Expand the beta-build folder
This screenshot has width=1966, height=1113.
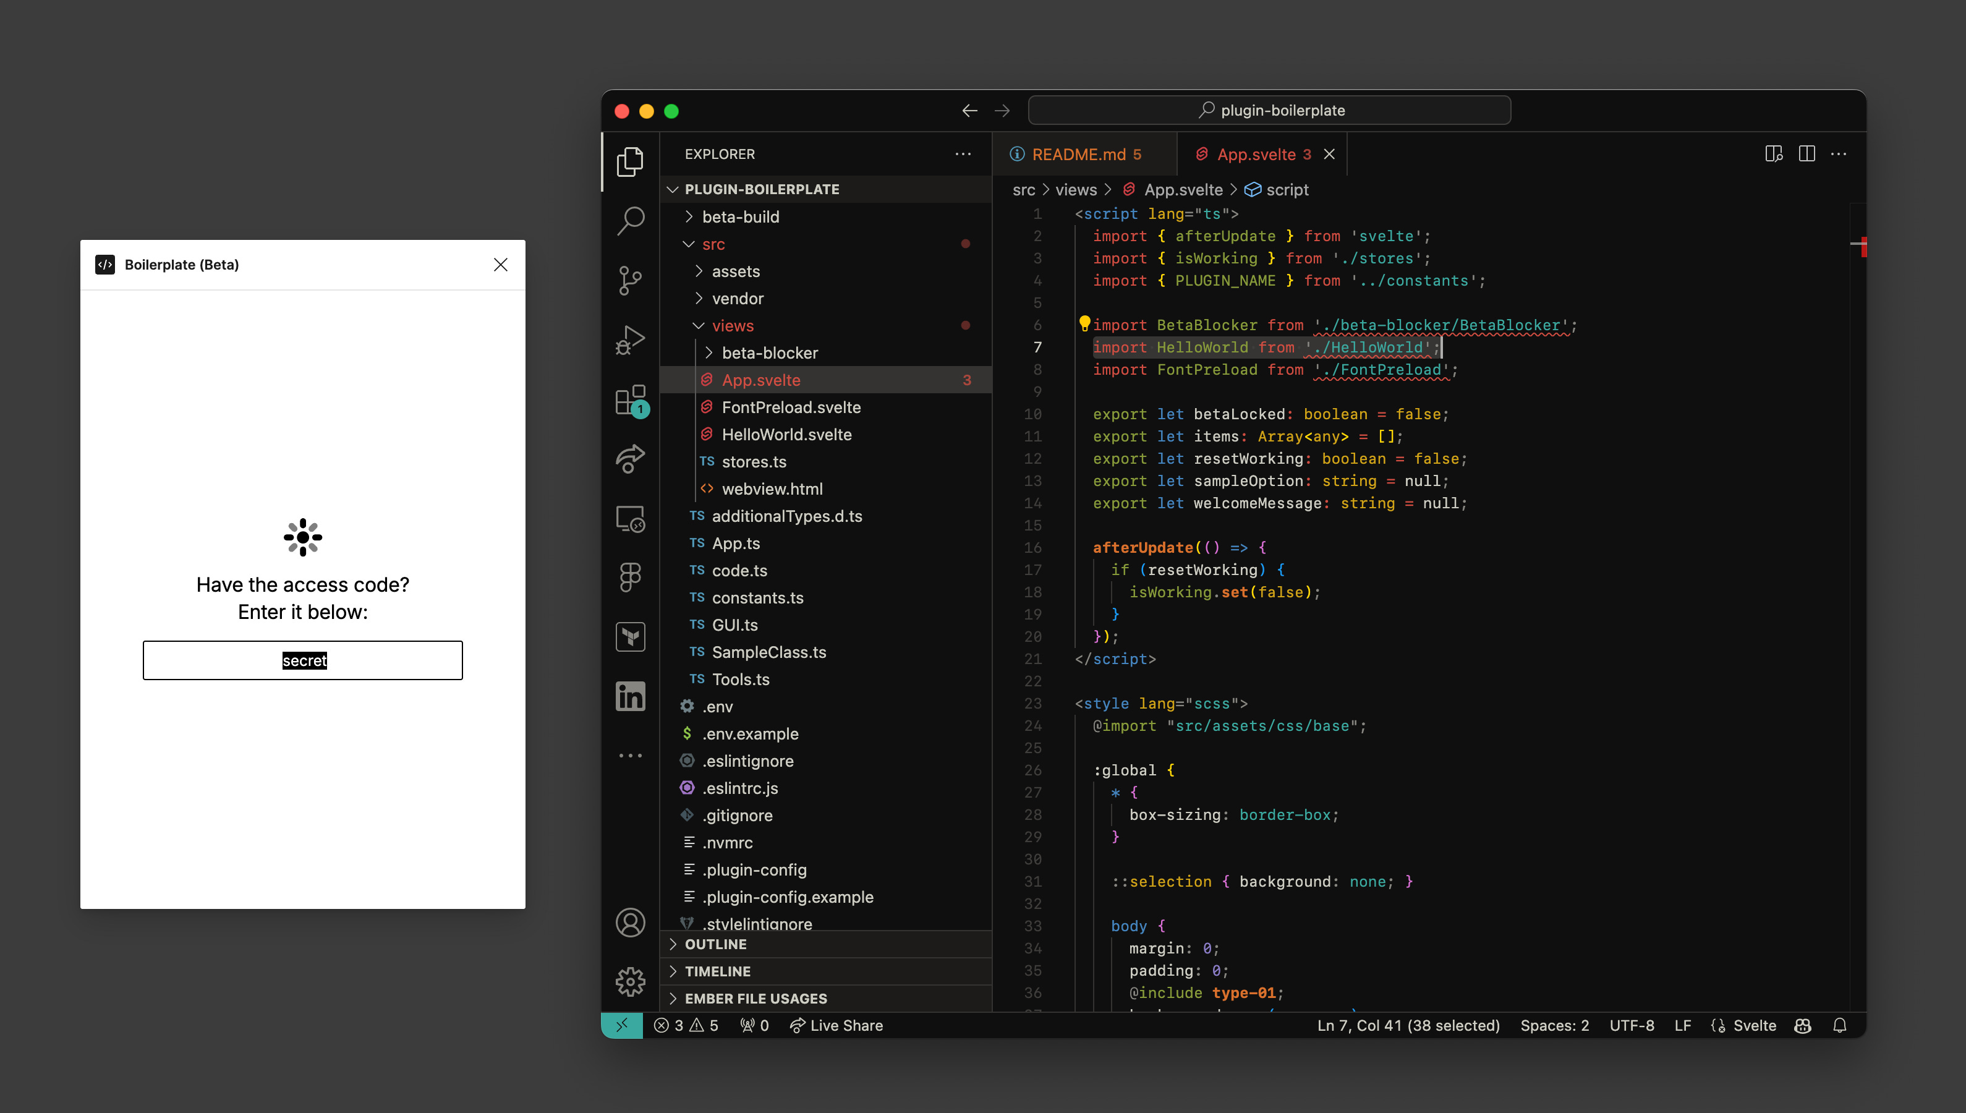(x=739, y=217)
